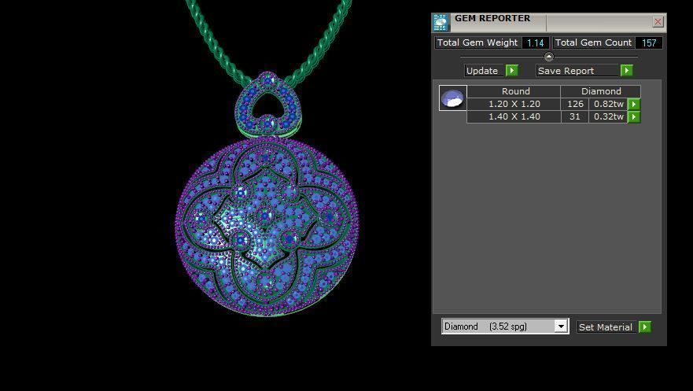Click the green arrow next to Save Report
693x391 pixels.
627,70
